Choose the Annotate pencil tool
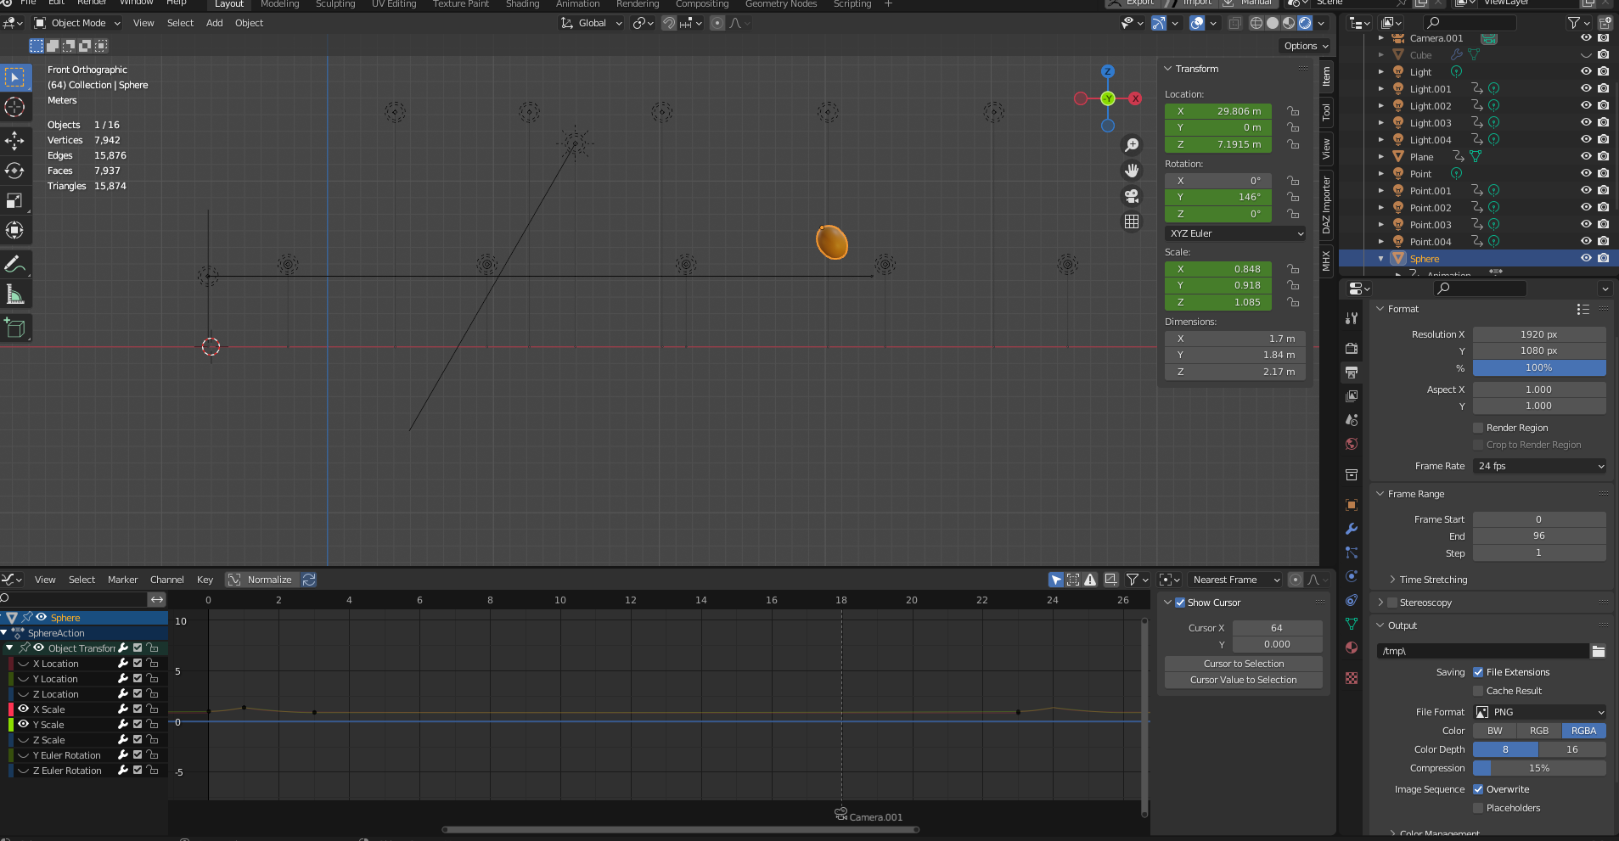The width and height of the screenshot is (1619, 841). pyautogui.click(x=14, y=265)
